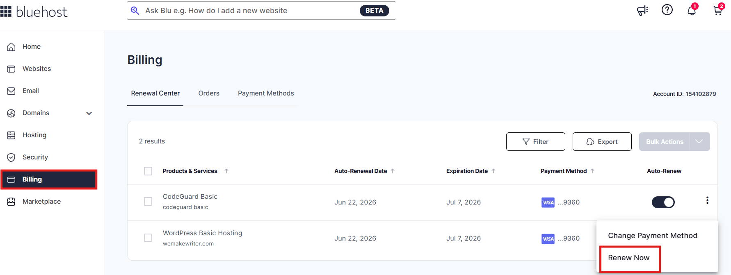This screenshot has height=275, width=731.
Task: Click the Ask Blu search magnifier icon
Action: pyautogui.click(x=135, y=11)
